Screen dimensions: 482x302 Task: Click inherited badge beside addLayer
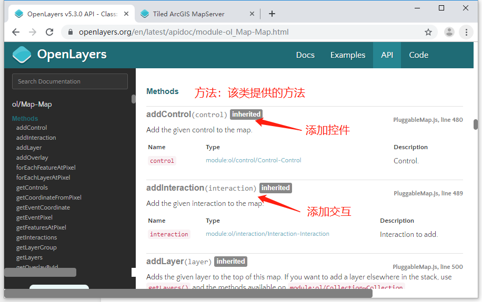tap(230, 262)
